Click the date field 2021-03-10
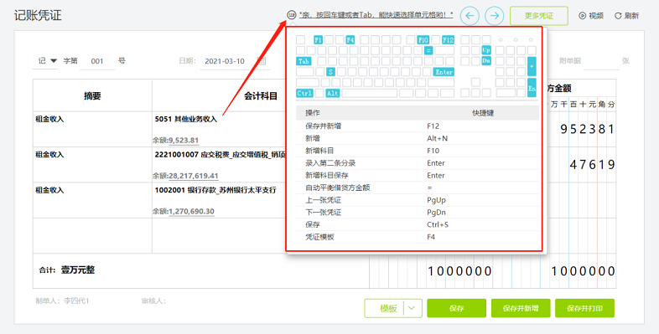 225,61
